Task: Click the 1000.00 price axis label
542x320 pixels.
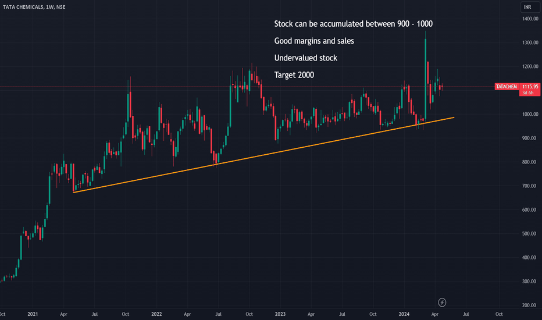Action: [530, 114]
